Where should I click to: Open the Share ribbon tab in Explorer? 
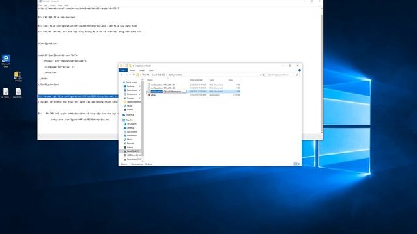(142, 70)
